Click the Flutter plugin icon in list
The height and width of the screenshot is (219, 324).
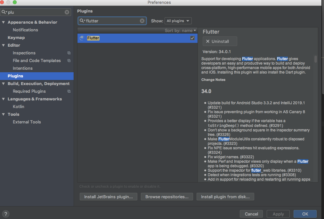pos(82,38)
